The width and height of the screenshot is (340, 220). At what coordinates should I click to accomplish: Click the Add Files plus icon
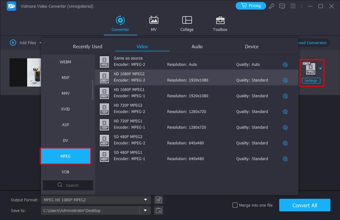tap(13, 43)
